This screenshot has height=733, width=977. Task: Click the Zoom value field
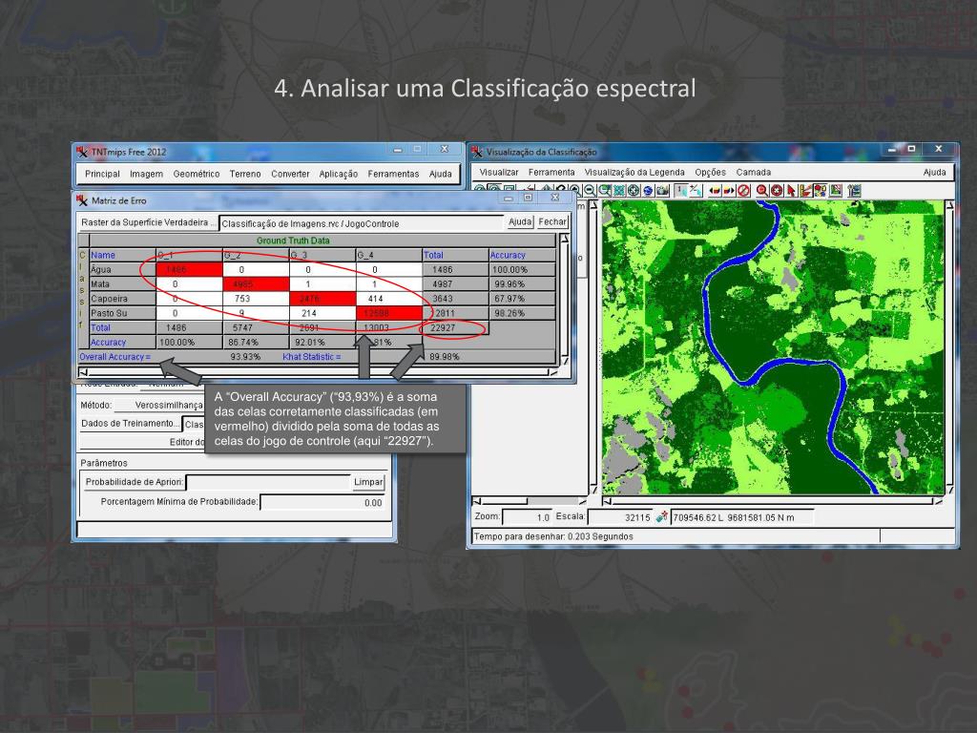tap(527, 517)
